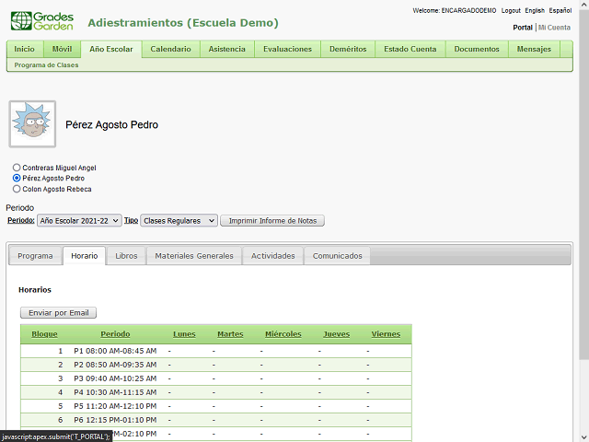Click the Mi Cuenta link

click(554, 28)
